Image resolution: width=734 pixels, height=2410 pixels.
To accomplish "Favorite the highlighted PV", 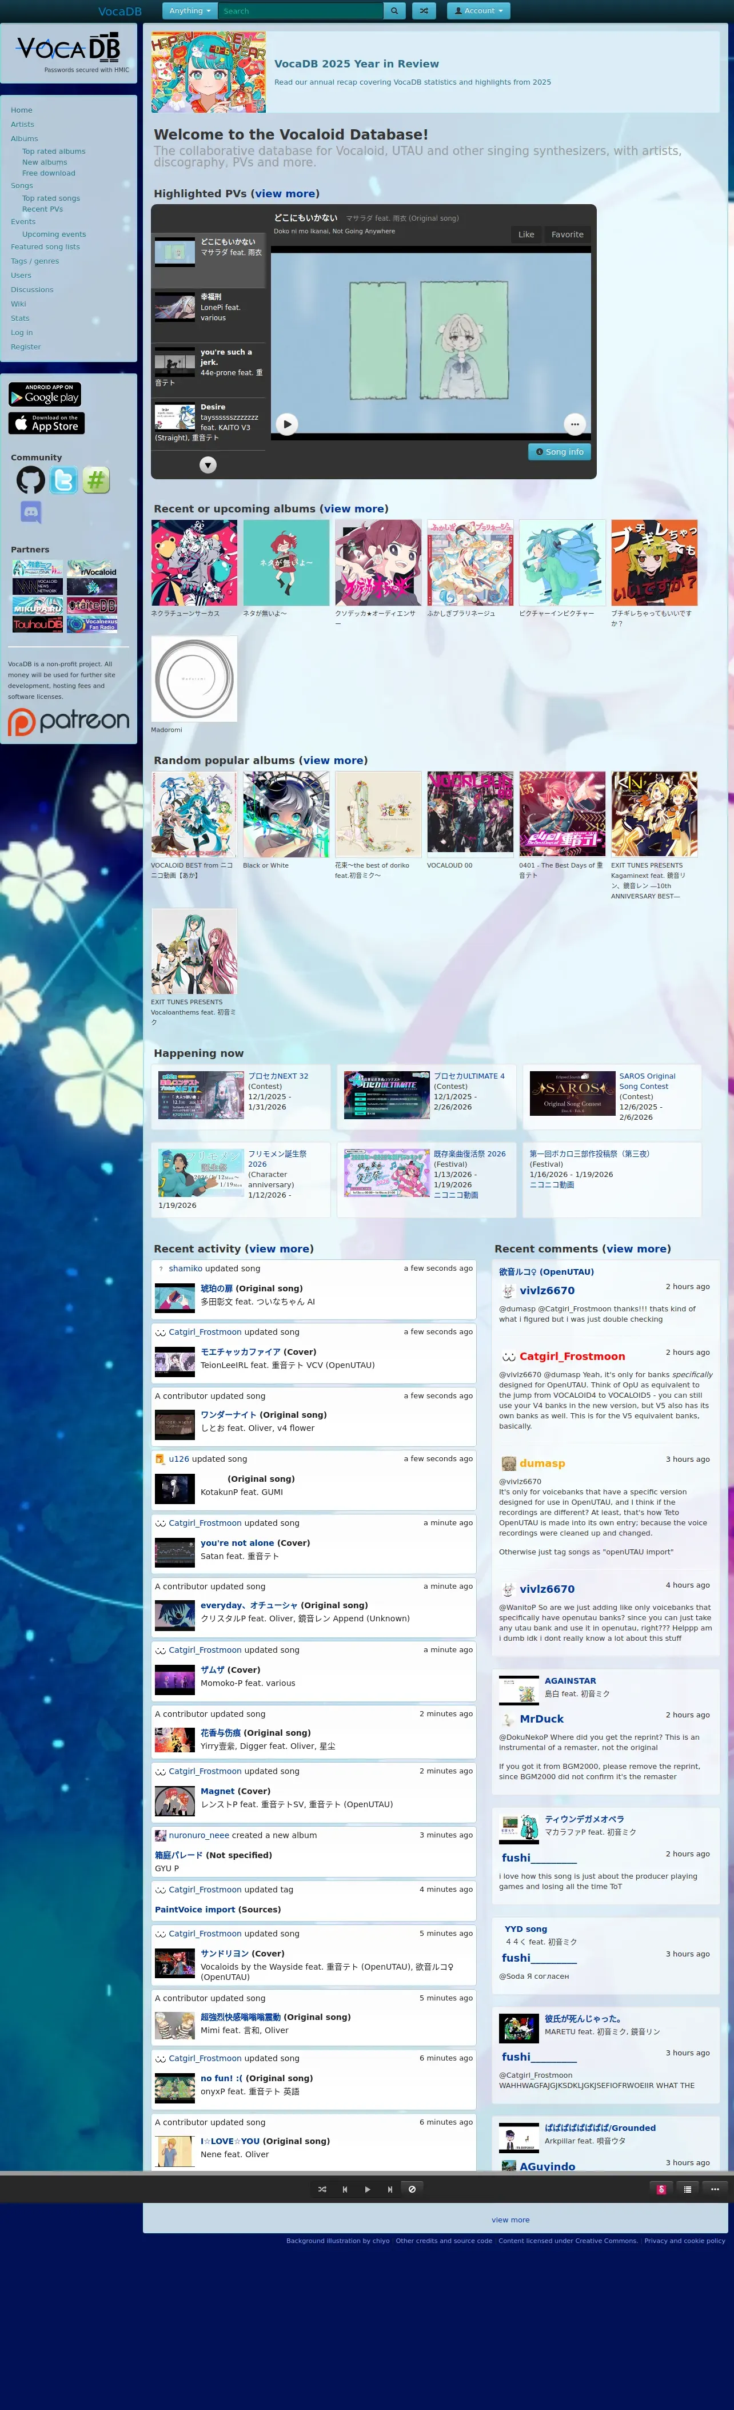I will click(x=568, y=235).
